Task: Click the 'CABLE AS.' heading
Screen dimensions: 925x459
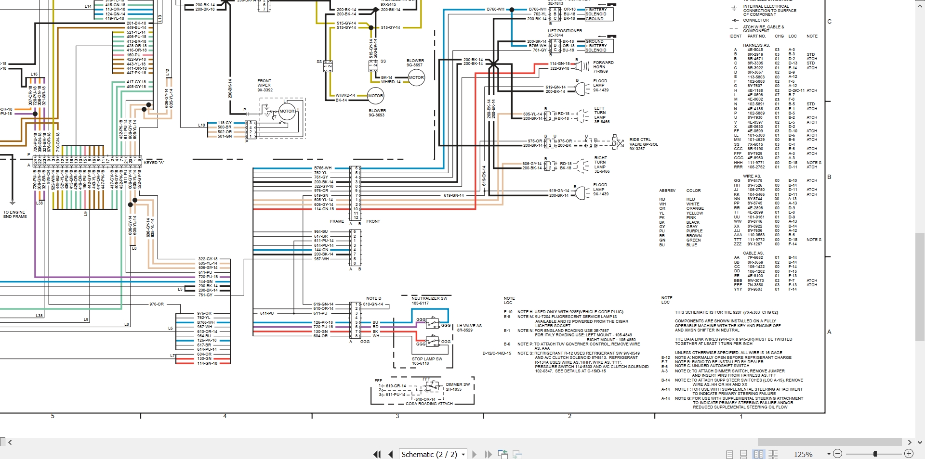Action: point(753,253)
